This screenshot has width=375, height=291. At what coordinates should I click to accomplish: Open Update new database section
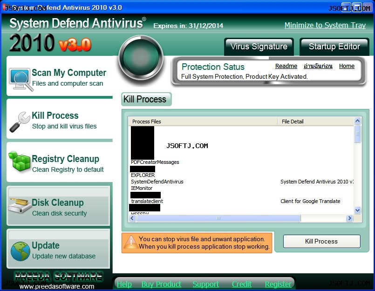point(58,249)
